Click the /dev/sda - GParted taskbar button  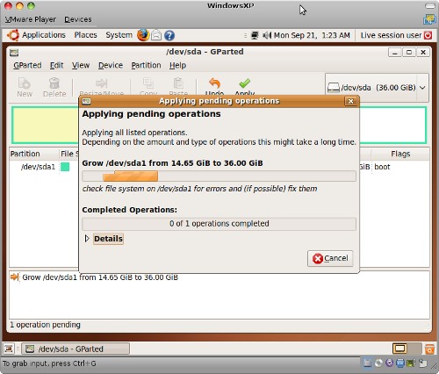point(76,349)
